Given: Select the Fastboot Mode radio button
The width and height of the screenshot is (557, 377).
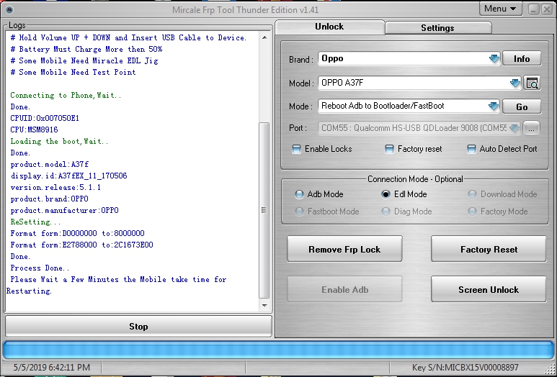Looking at the screenshot, I should (299, 212).
